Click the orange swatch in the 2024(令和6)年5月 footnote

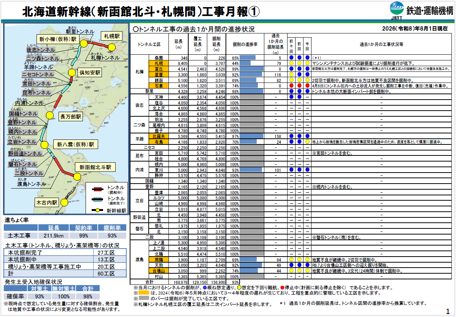(144, 293)
